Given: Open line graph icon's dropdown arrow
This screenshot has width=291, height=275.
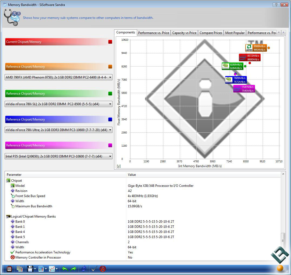Looking at the screenshot, I should tap(57, 269).
